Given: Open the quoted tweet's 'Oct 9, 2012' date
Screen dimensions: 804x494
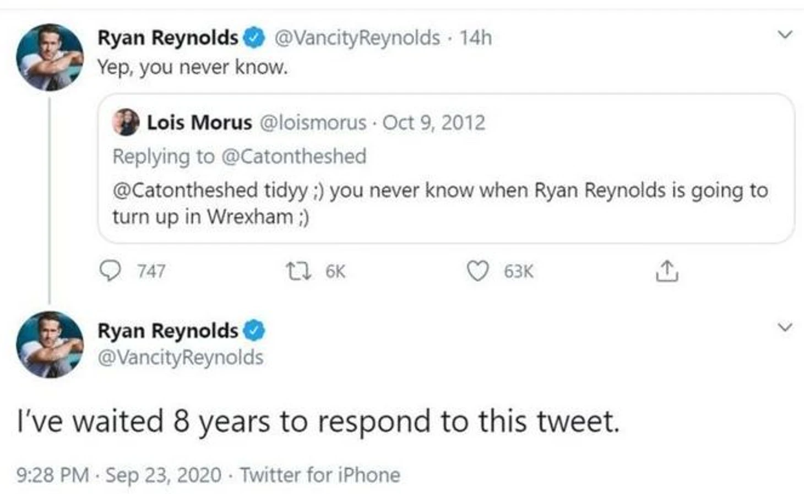Looking at the screenshot, I should click(x=434, y=122).
